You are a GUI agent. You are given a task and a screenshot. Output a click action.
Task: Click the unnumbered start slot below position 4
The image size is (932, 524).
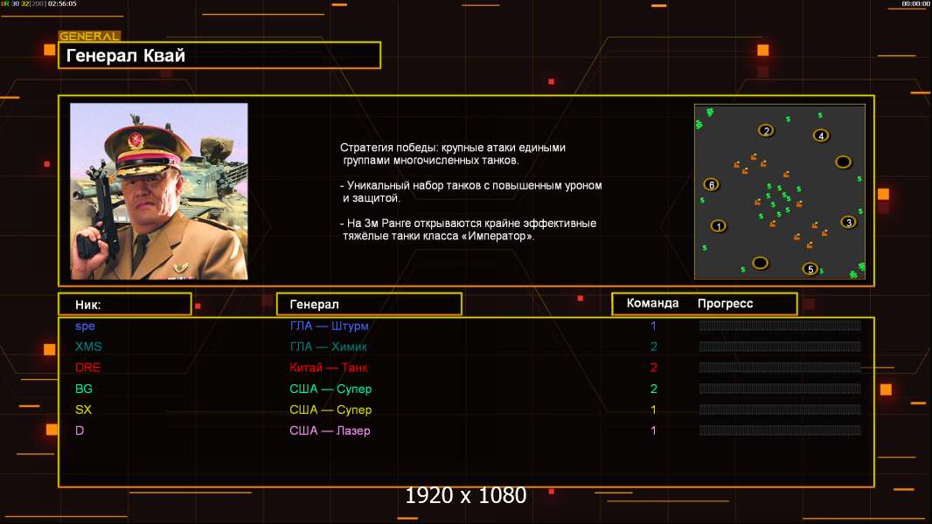click(x=843, y=162)
